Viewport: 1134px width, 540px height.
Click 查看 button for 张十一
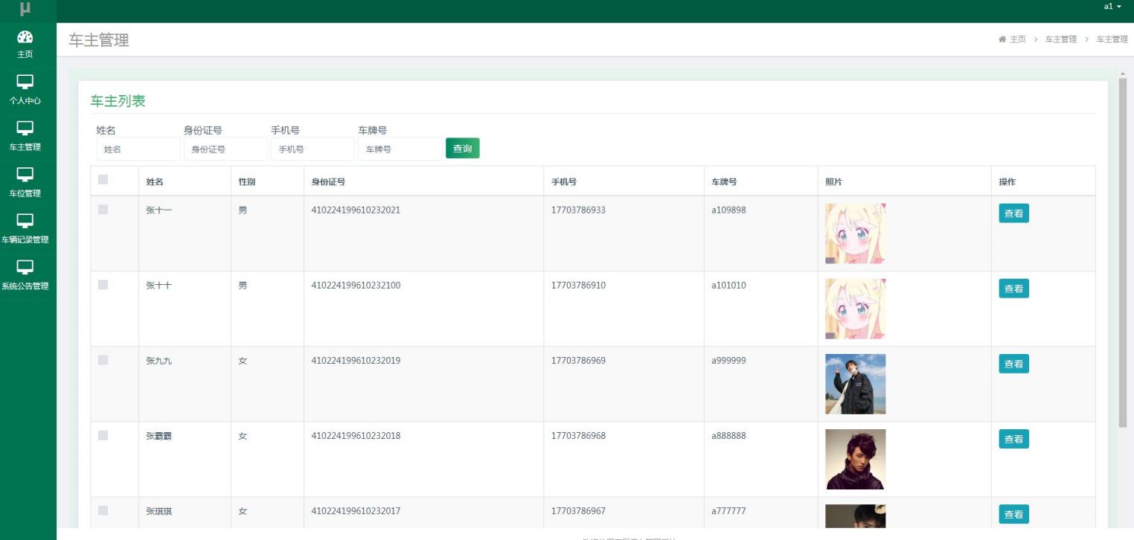(1013, 213)
